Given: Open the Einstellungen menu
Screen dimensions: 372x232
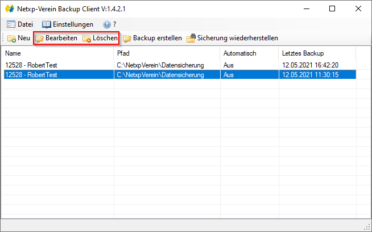Looking at the screenshot, I should [x=68, y=24].
